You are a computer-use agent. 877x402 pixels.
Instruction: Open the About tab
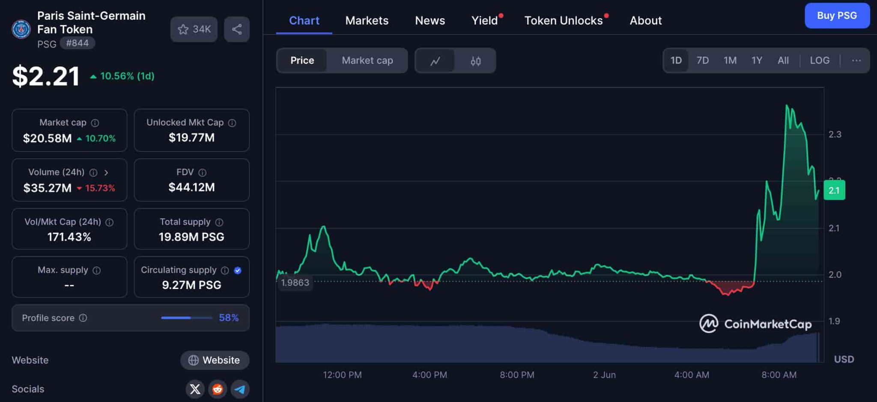pyautogui.click(x=646, y=21)
